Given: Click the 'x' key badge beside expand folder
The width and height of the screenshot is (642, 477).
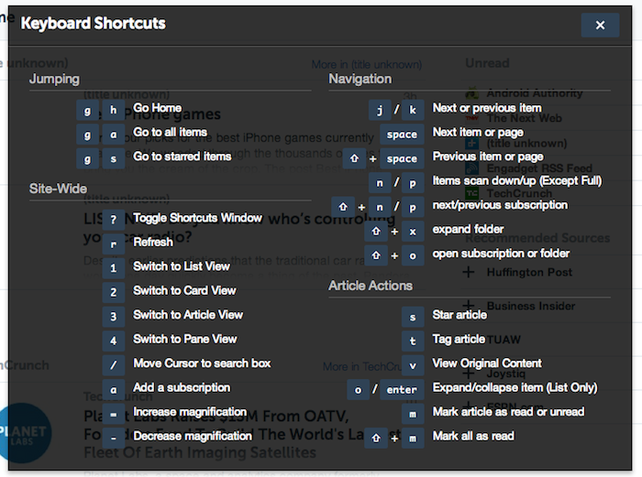Looking at the screenshot, I should pyautogui.click(x=413, y=230).
